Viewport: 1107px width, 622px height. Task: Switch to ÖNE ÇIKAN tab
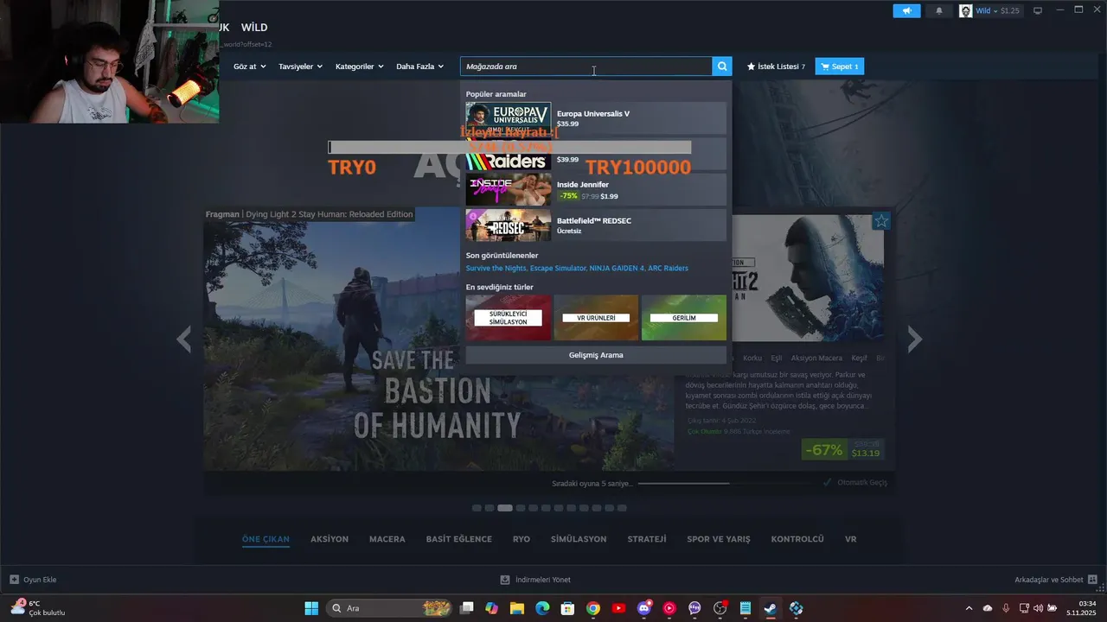click(x=266, y=539)
